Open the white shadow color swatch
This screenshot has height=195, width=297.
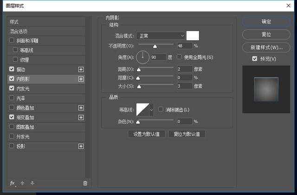[x=192, y=36]
